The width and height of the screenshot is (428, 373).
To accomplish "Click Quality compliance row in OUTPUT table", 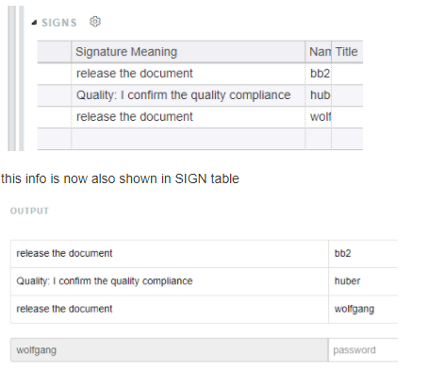I will 205,281.
